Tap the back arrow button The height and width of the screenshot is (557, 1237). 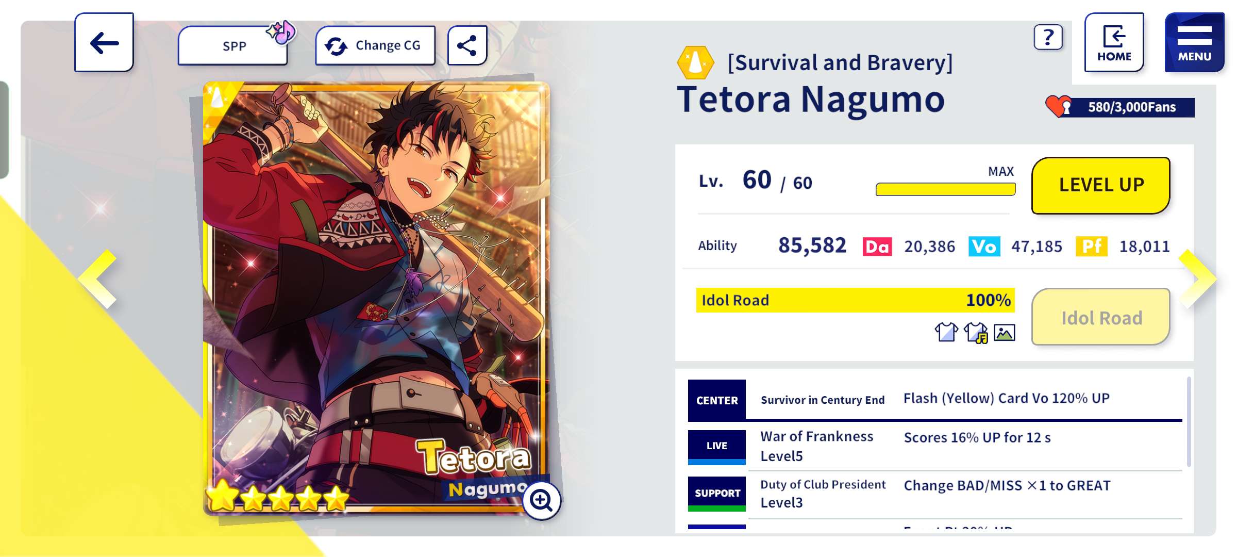tap(104, 43)
